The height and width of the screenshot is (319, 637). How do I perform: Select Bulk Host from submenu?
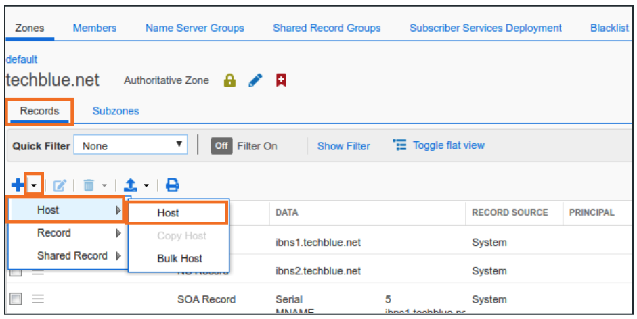pyautogui.click(x=179, y=258)
